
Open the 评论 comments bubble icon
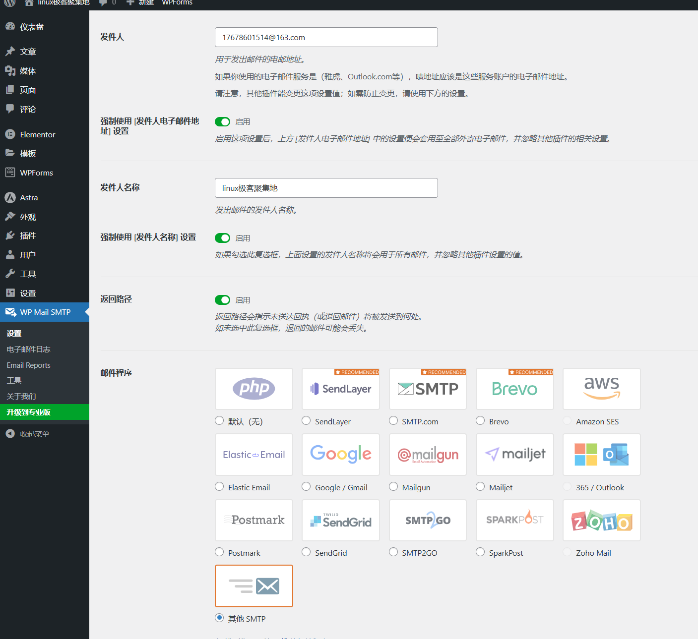[10, 109]
